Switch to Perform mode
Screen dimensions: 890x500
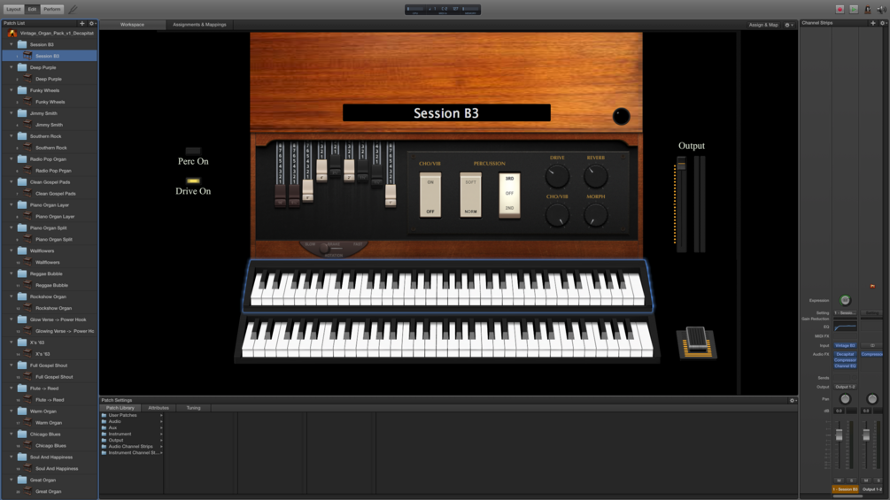pyautogui.click(x=51, y=9)
